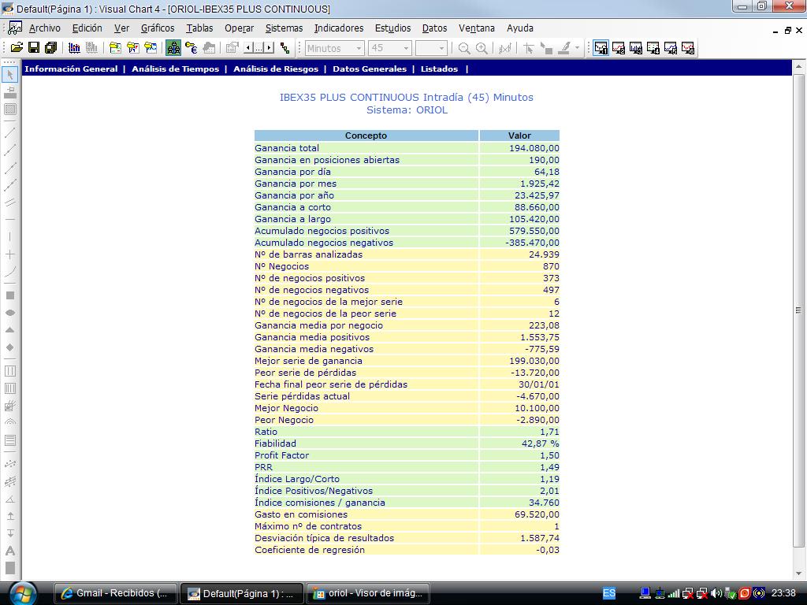807x605 pixels.
Task: Click the open folder icon in toolbar
Action: [x=16, y=48]
